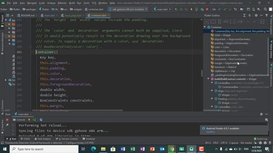Screen dimensions: 273x153
Task: Collapse the Align outline node
Action: [x=212, y=91]
